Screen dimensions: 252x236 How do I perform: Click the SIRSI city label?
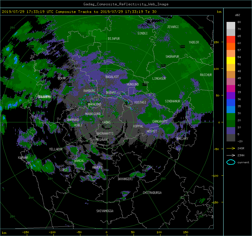pyautogui.click(x=63, y=170)
